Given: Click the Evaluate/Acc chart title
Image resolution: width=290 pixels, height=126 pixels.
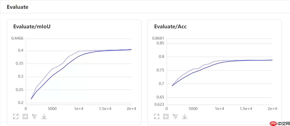Looking at the screenshot, I should 170,27.
